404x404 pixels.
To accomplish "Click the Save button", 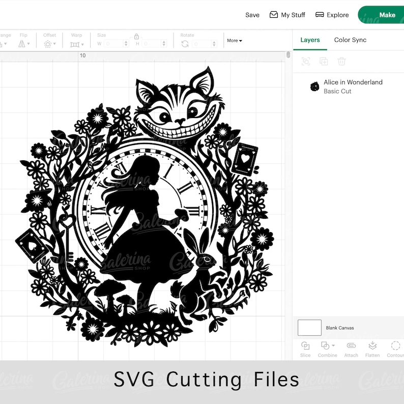I will [252, 15].
